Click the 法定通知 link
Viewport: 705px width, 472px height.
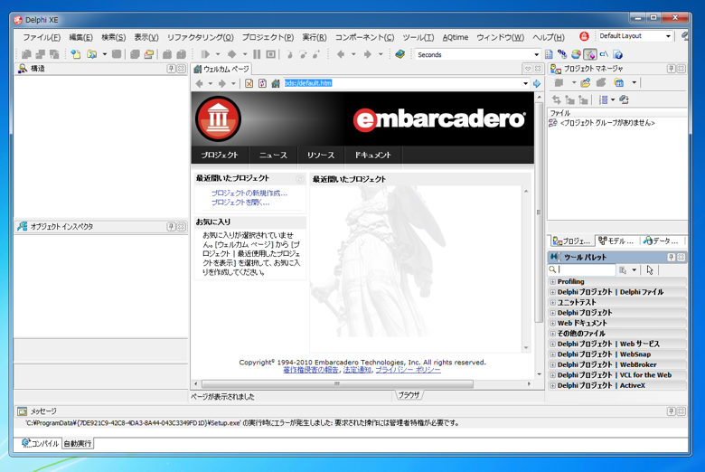point(357,370)
